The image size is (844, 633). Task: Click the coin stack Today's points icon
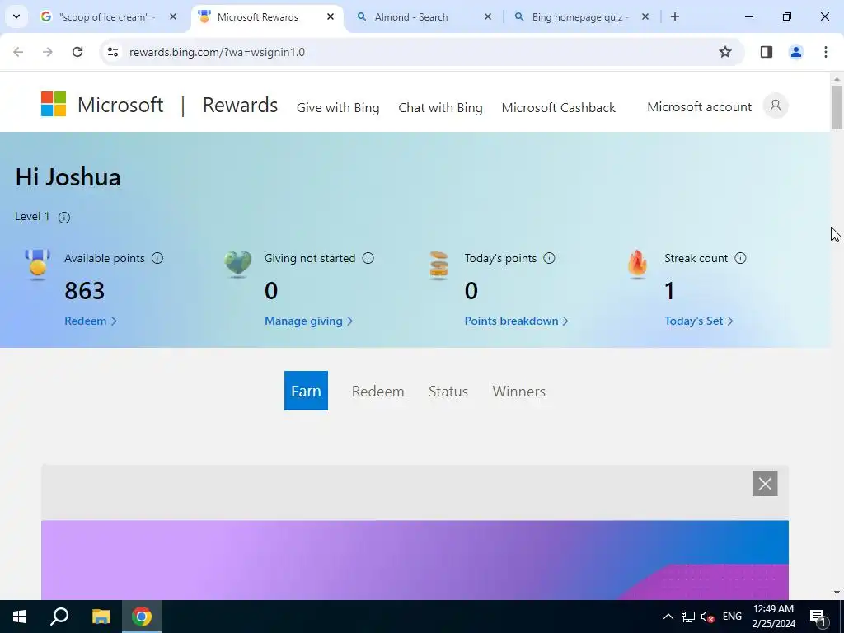(438, 265)
